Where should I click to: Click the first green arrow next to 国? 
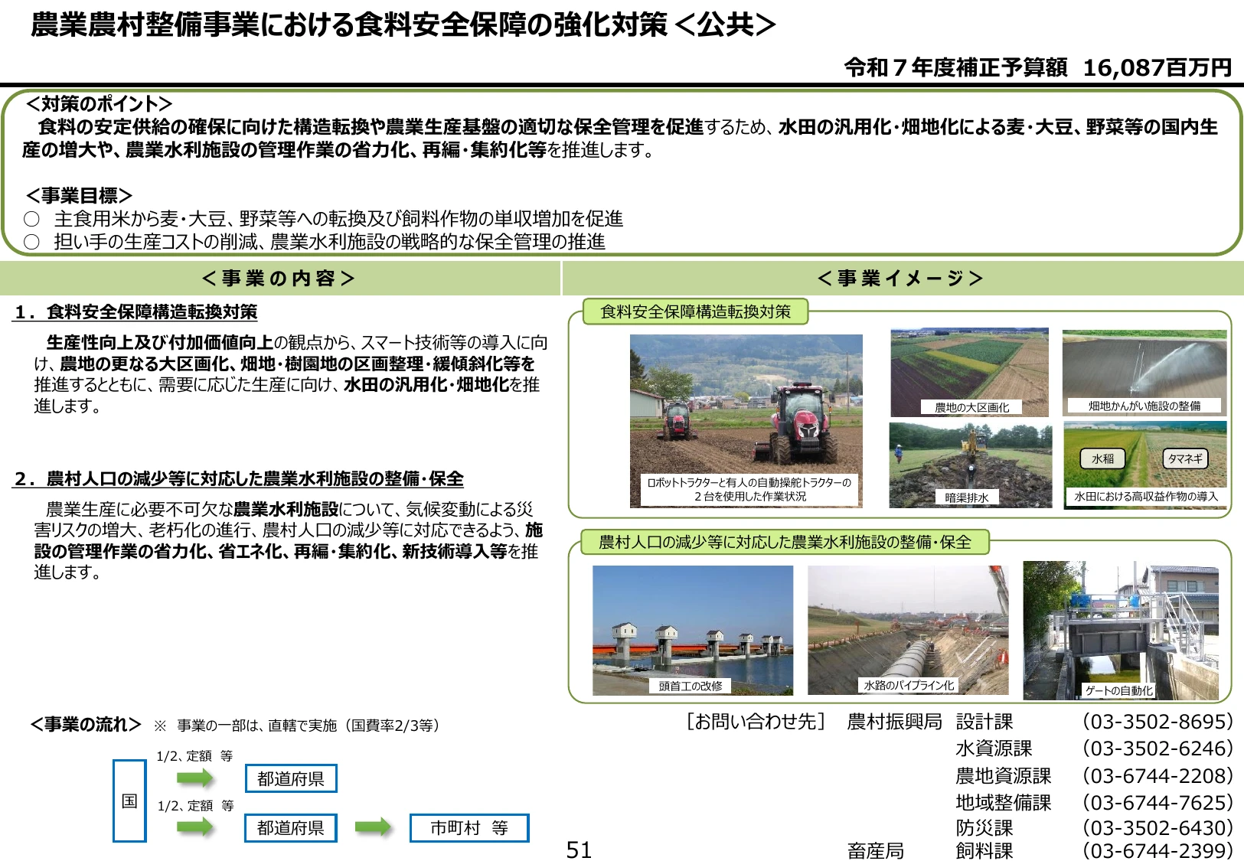coord(195,778)
